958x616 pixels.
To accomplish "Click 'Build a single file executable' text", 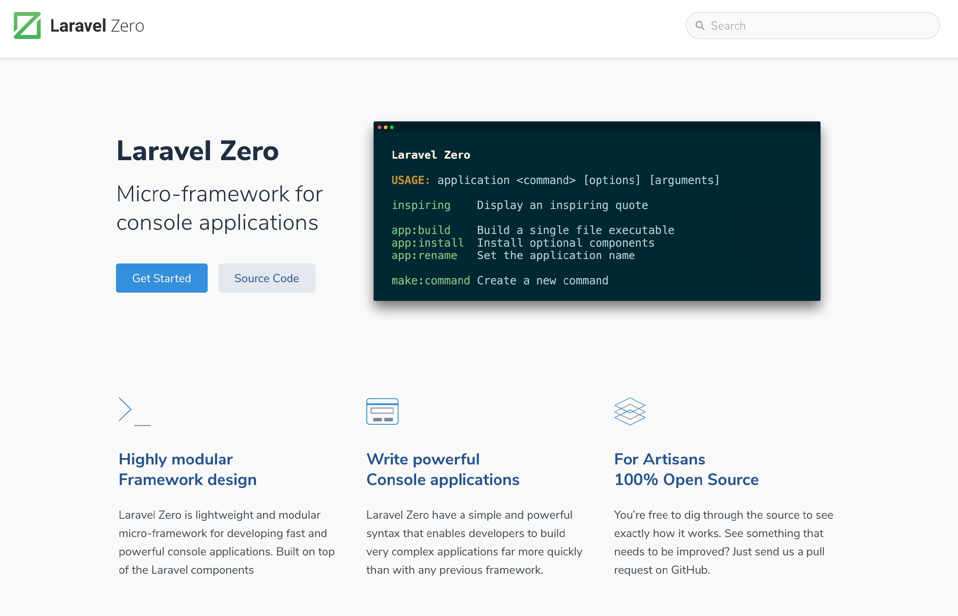I will 576,230.
